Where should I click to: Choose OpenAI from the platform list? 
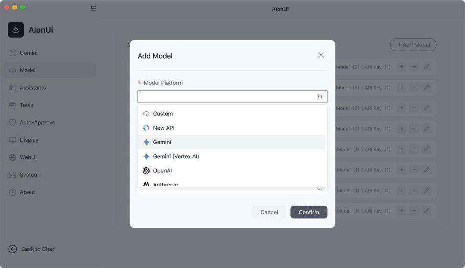(231, 171)
